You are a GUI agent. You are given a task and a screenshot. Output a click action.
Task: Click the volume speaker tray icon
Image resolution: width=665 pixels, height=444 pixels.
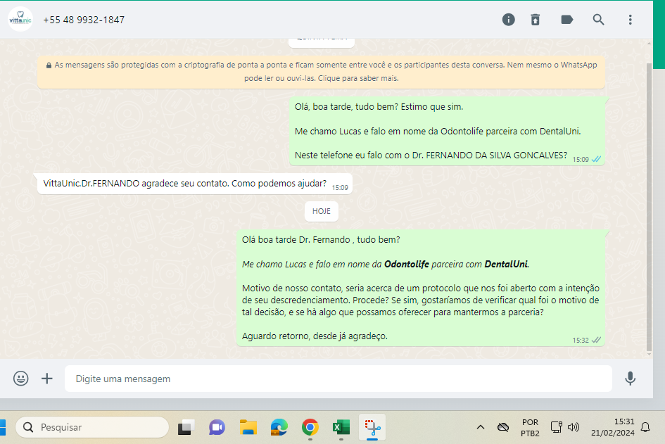(574, 427)
